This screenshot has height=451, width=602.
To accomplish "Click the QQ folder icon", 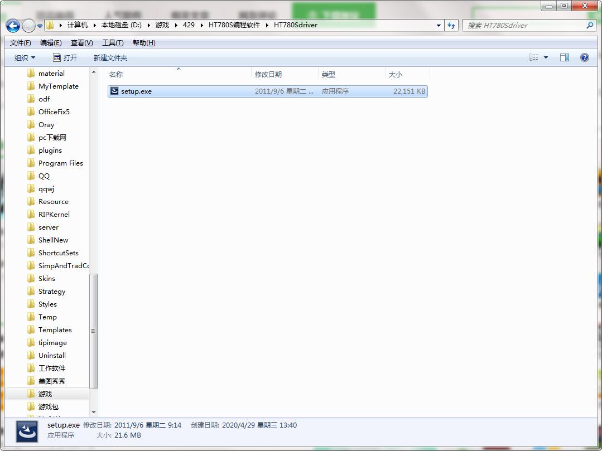I will click(31, 176).
